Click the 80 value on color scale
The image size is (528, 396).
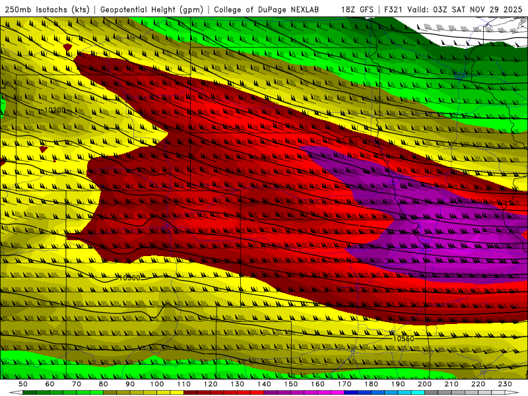tap(104, 384)
